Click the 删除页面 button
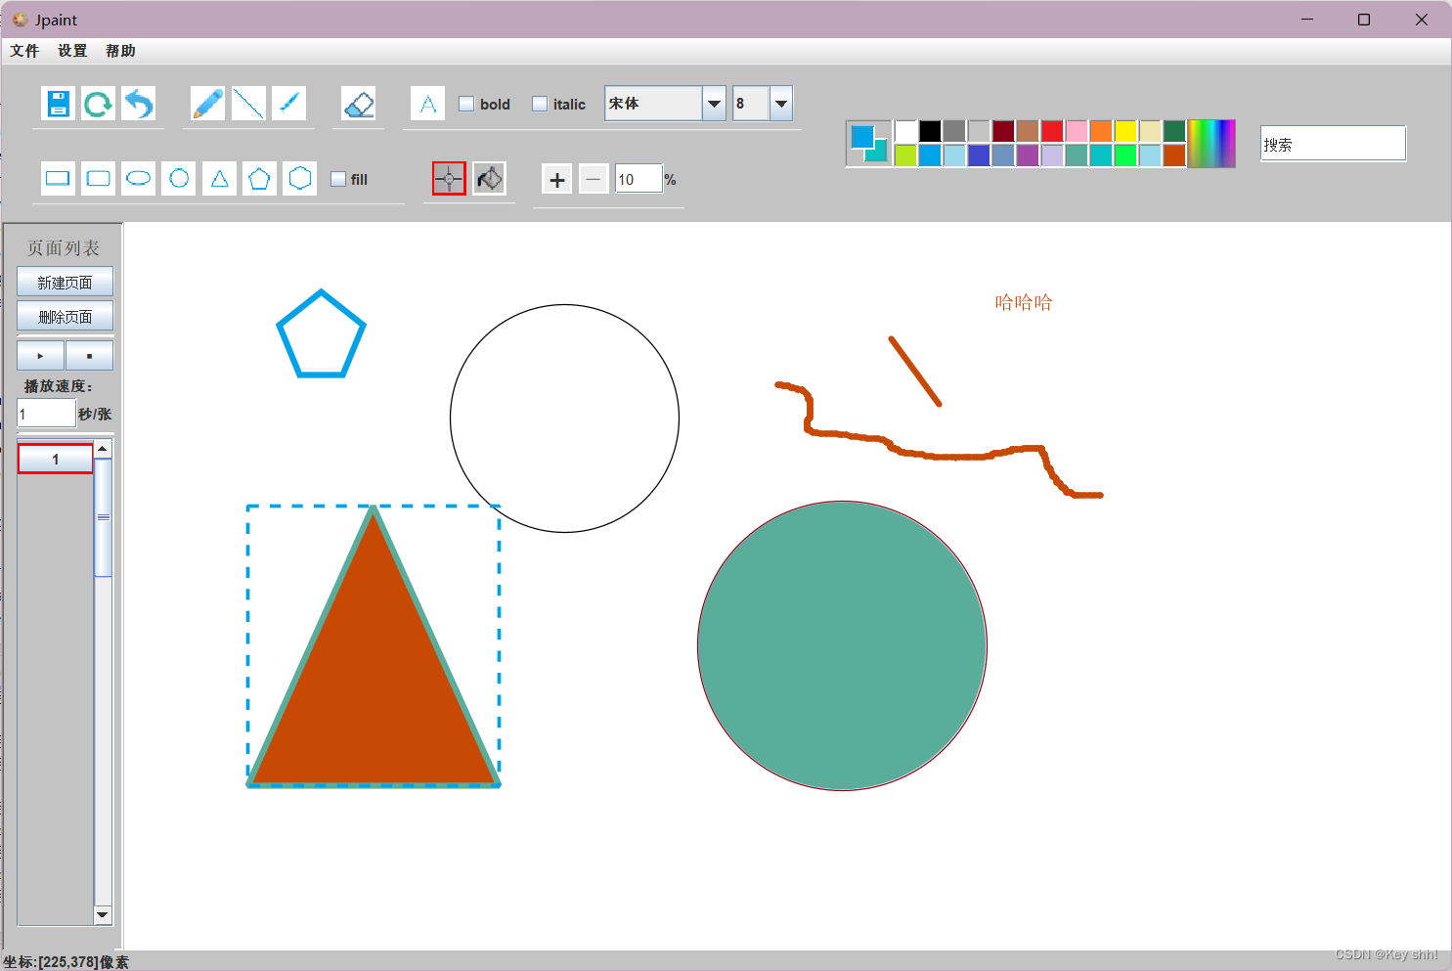This screenshot has width=1452, height=971. tap(65, 315)
